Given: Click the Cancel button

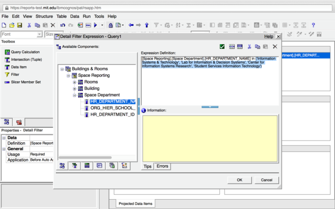Looking at the screenshot, I should click(267, 180).
